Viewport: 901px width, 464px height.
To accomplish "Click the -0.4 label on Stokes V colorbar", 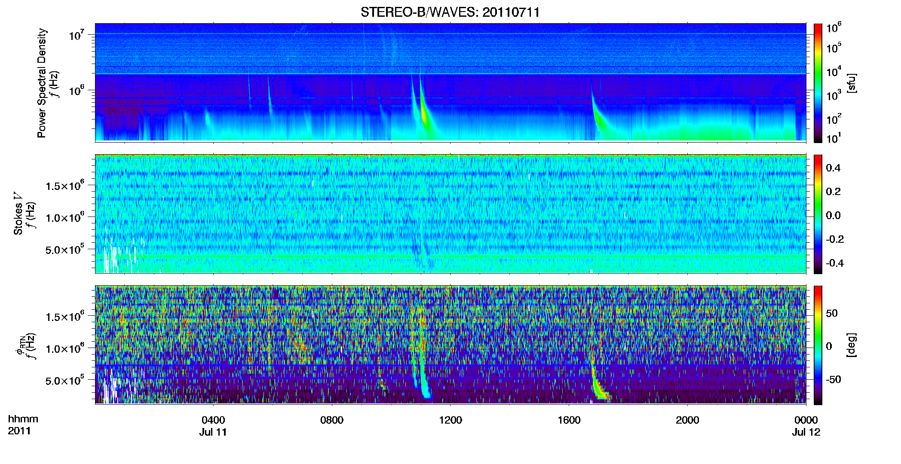I will pyautogui.click(x=835, y=263).
